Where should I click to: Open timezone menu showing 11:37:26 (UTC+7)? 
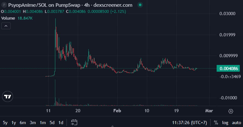click(189, 122)
